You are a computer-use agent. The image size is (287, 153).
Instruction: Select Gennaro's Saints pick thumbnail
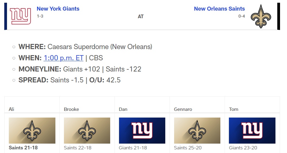point(197,131)
